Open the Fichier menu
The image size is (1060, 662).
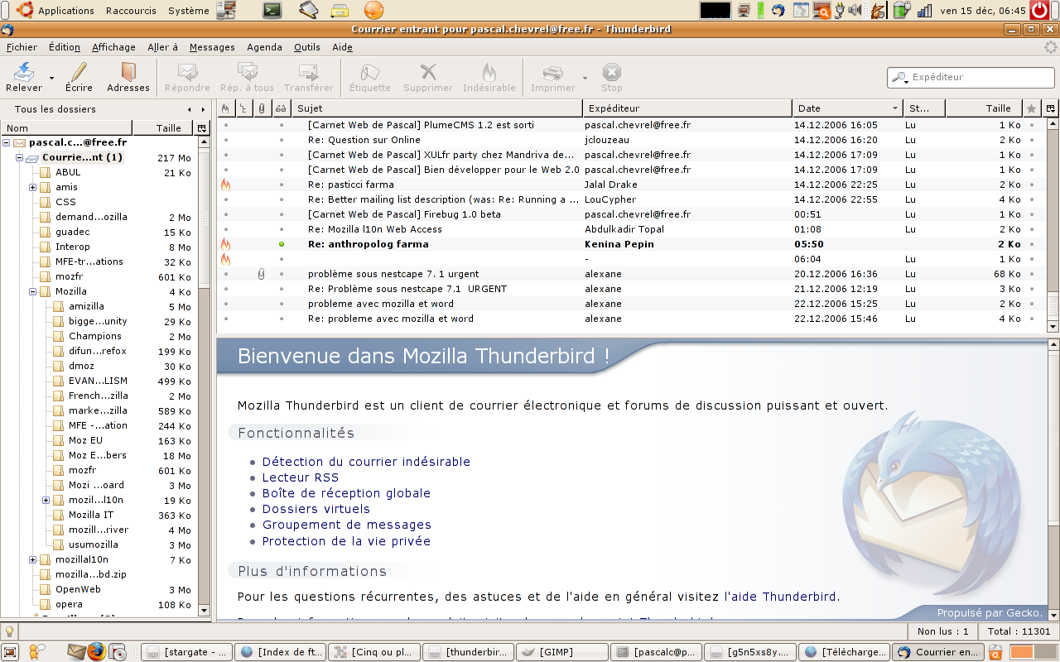coord(22,47)
